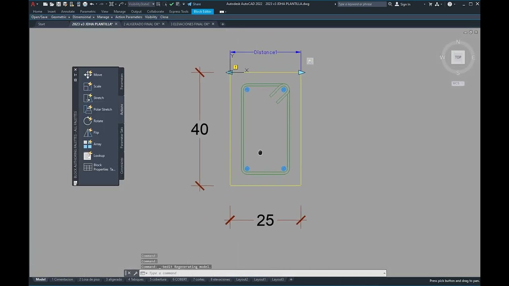The height and width of the screenshot is (286, 509).
Task: Open the Help question mark icon
Action: [x=450, y=4]
